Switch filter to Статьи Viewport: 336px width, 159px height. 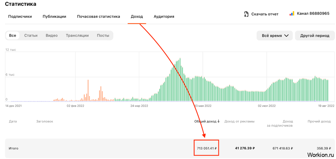pyautogui.click(x=31, y=35)
